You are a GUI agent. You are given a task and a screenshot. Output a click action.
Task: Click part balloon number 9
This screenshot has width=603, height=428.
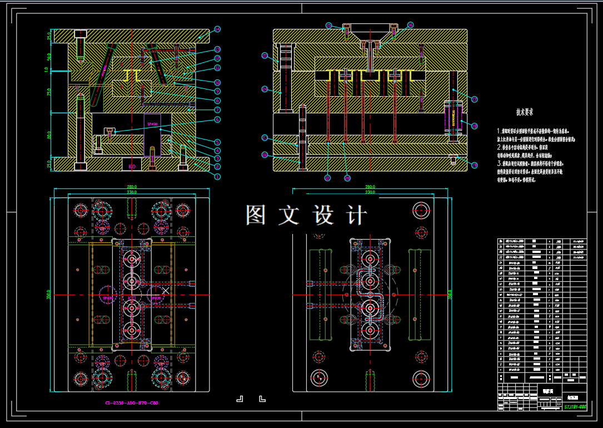point(217,91)
